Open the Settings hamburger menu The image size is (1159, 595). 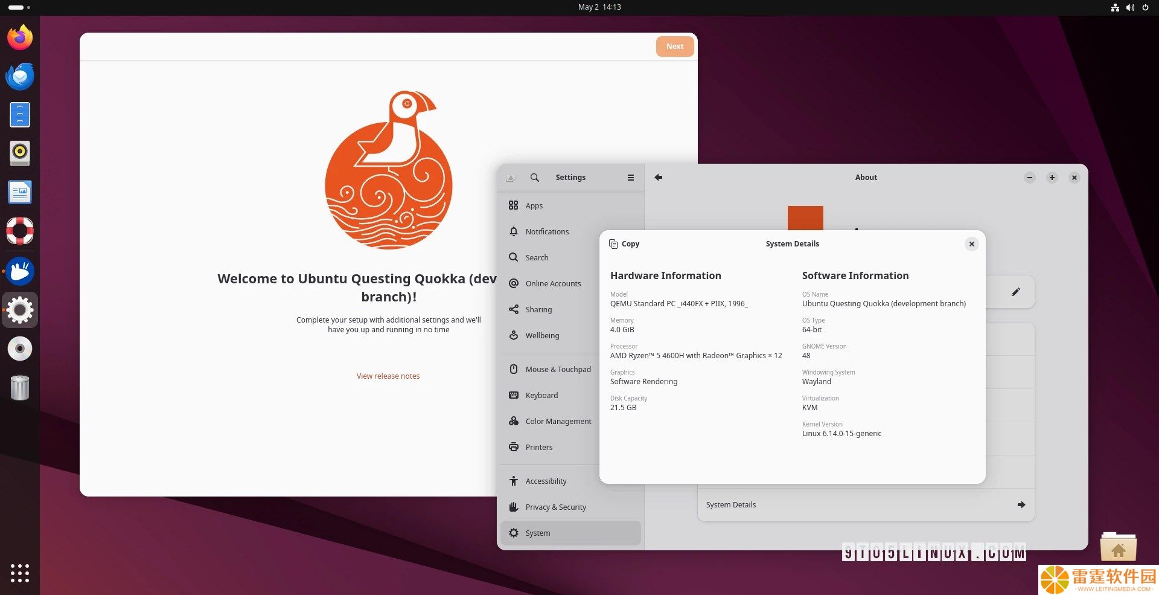(631, 178)
